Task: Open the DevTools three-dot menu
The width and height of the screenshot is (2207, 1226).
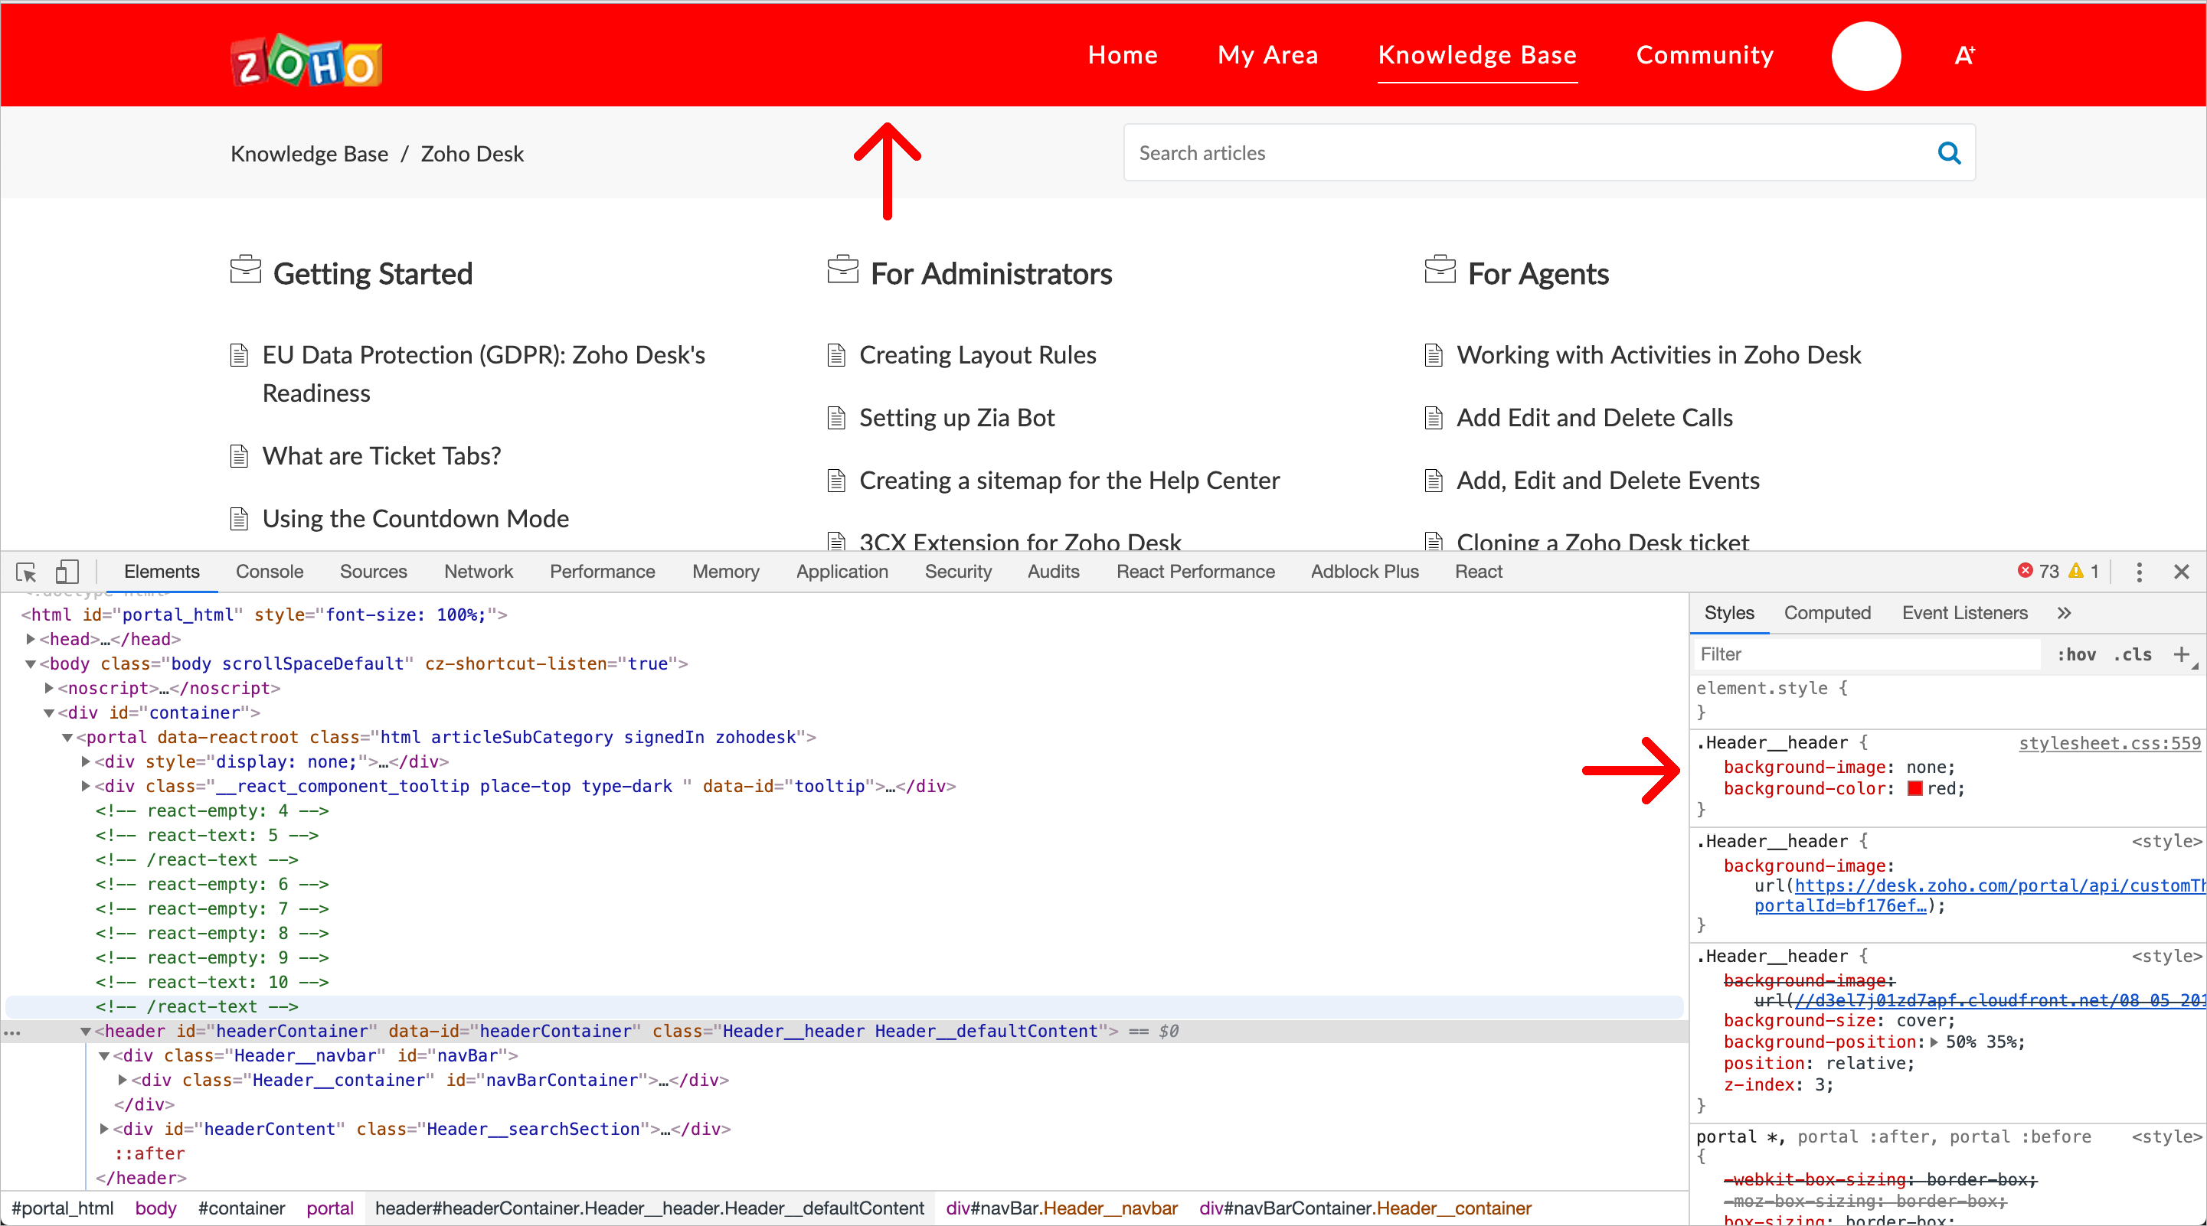Action: [x=2140, y=572]
